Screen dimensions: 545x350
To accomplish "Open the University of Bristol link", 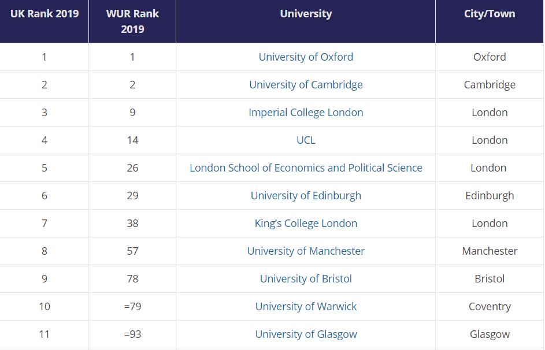I will 306,279.
